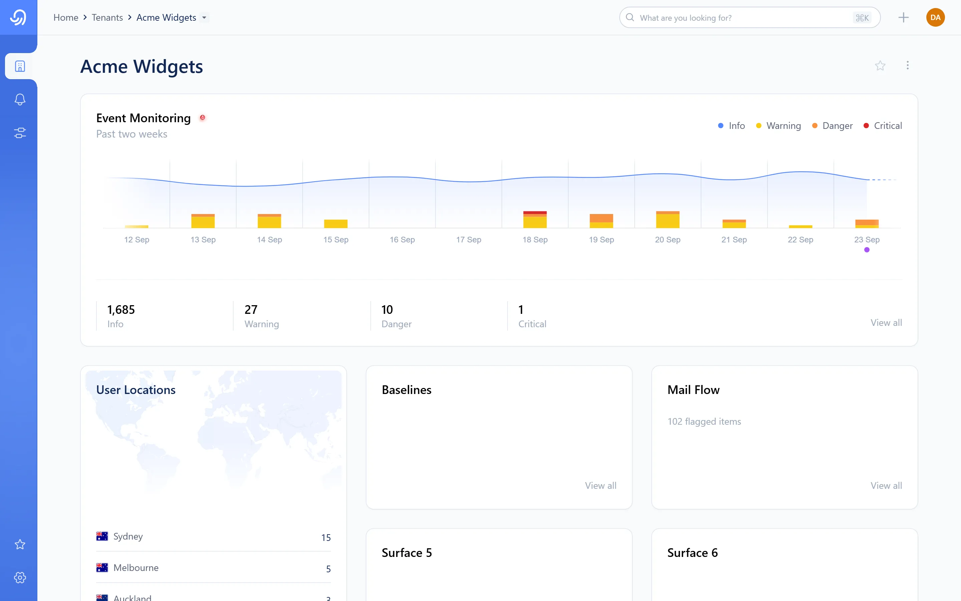The image size is (961, 601).
Task: Click the 19 Sep bar in chart
Action: pos(601,221)
